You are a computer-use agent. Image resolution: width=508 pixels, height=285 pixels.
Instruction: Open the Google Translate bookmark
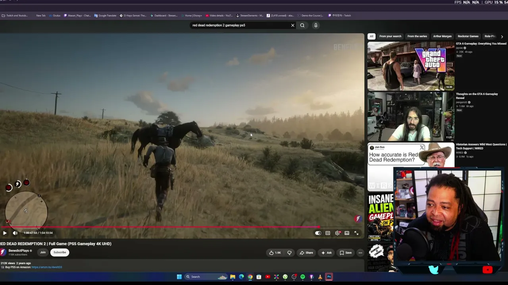105,15
